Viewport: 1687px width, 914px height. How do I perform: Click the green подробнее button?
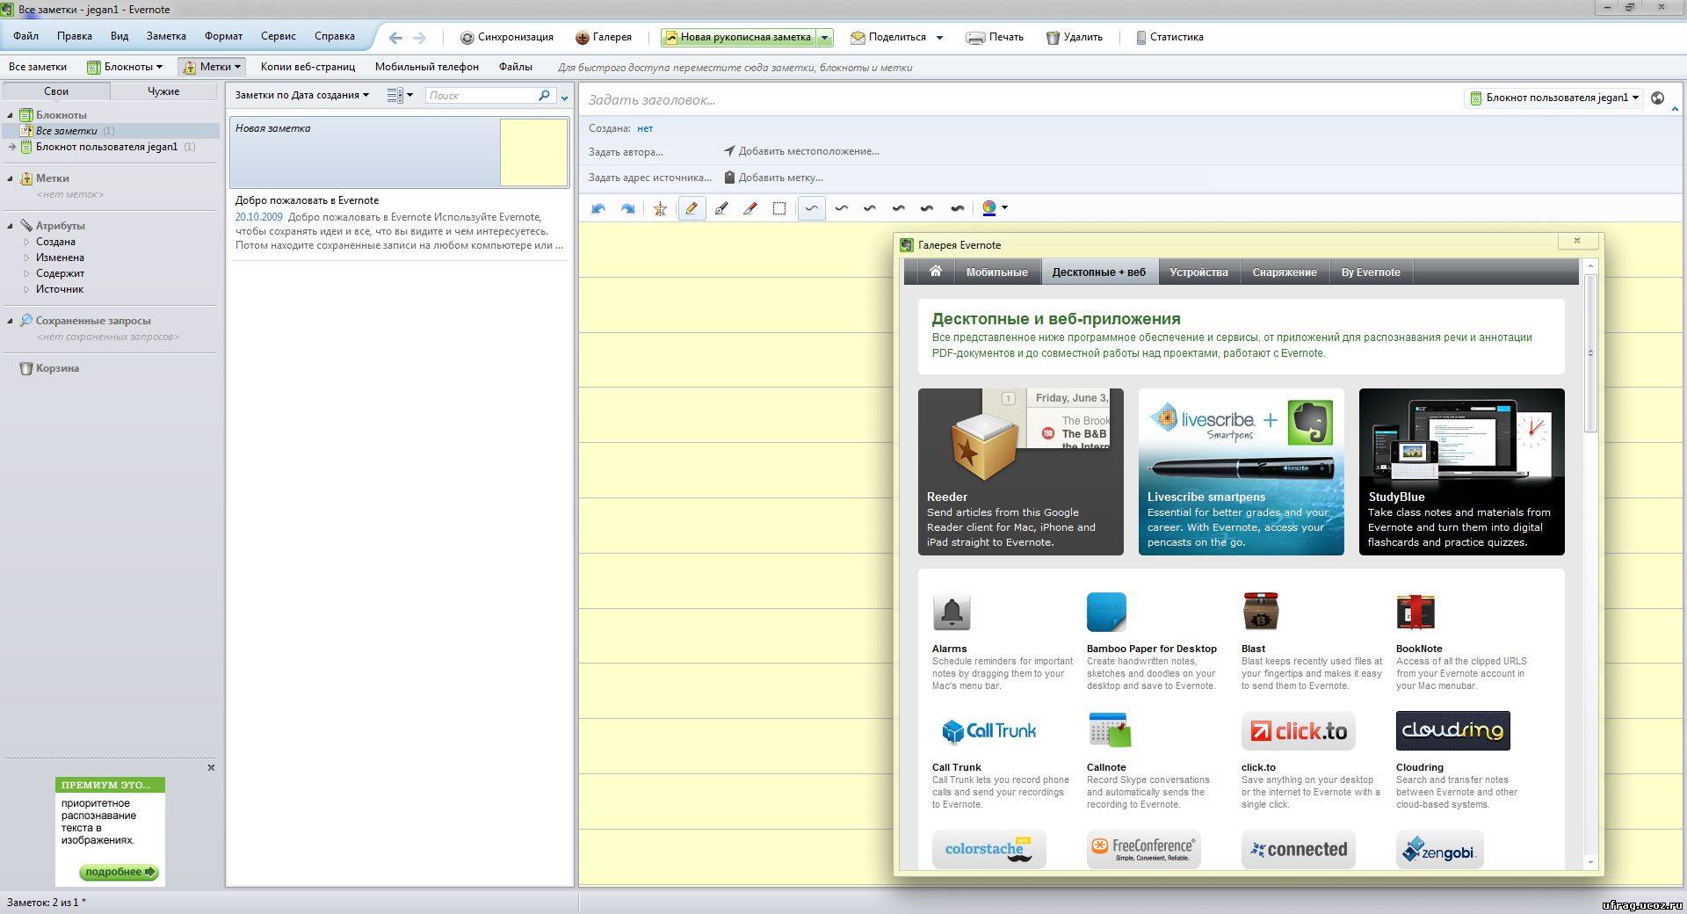point(118,872)
